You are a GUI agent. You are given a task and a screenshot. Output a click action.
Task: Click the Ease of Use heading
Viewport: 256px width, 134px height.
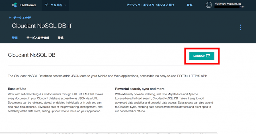pyautogui.click(x=17, y=89)
